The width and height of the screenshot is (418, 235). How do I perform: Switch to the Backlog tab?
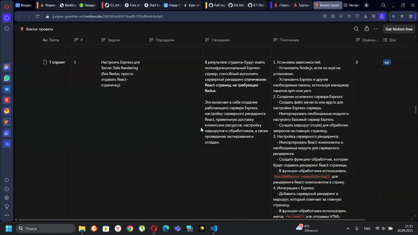(x=68, y=5)
